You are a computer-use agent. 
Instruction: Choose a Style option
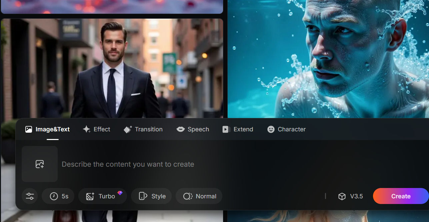tap(151, 196)
